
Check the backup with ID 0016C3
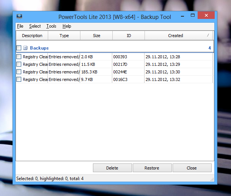pyautogui.click(x=19, y=79)
